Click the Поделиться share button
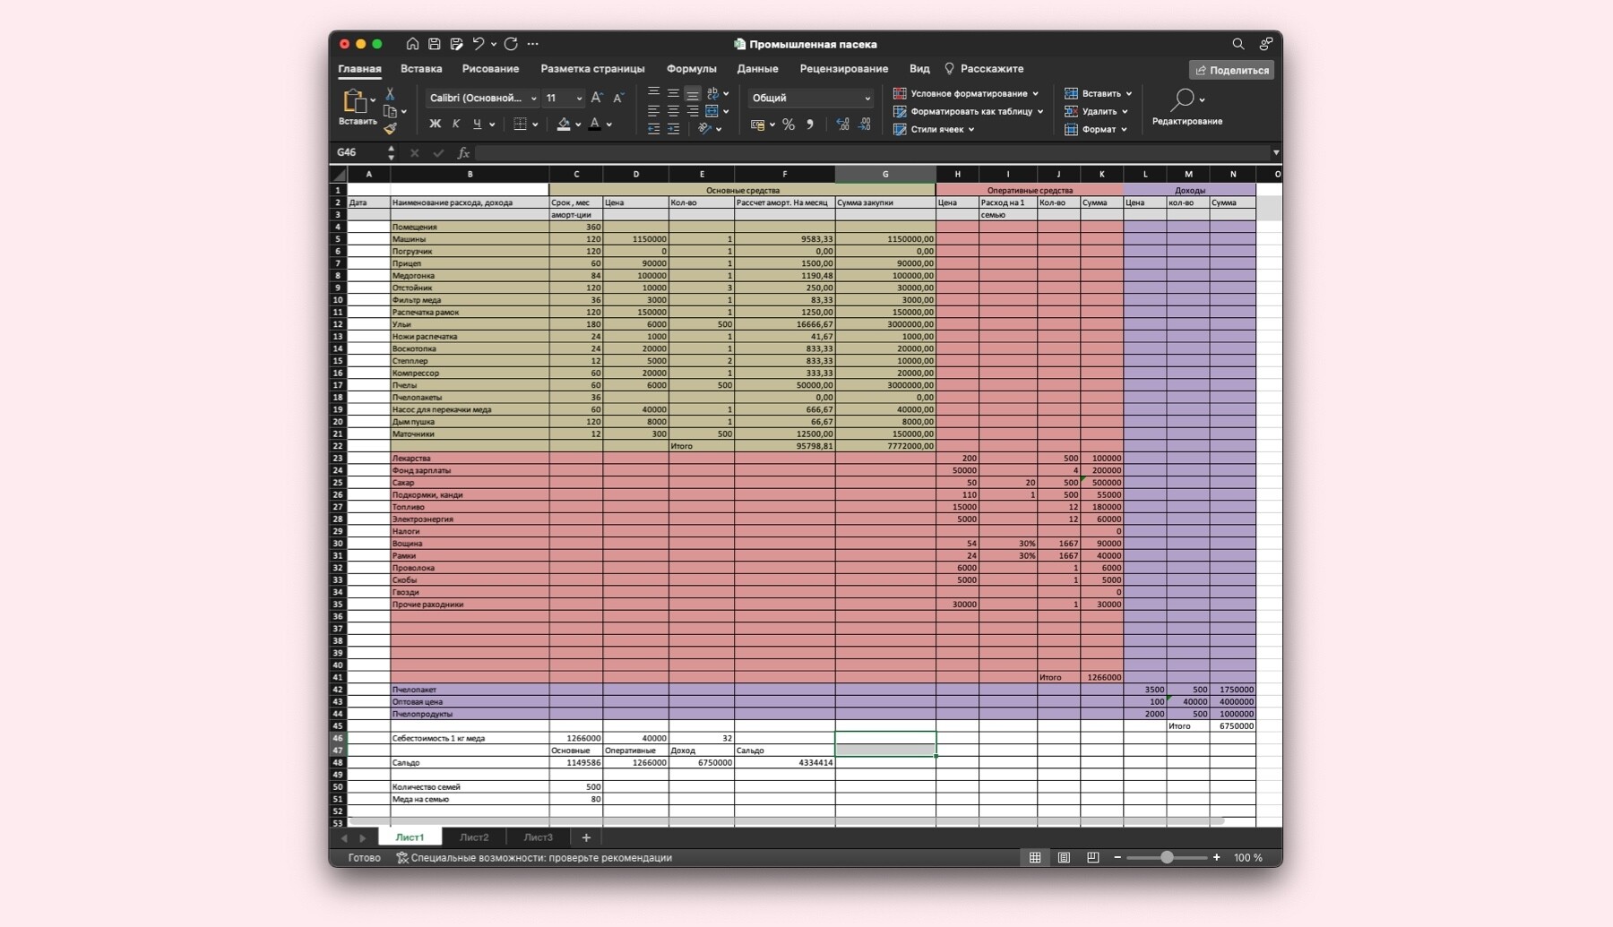 [x=1232, y=70]
